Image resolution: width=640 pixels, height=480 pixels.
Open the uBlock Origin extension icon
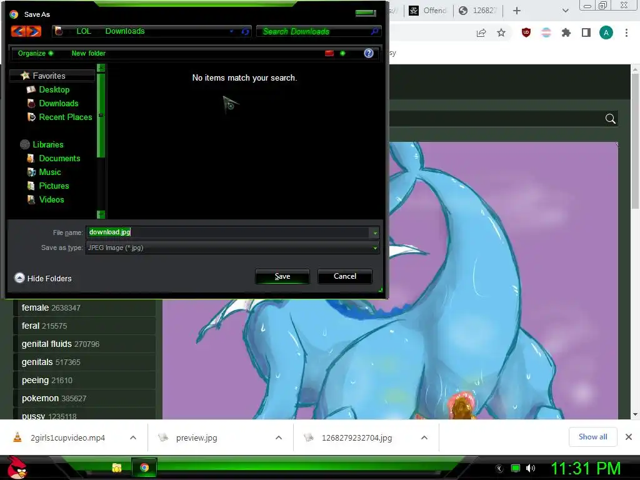526,32
